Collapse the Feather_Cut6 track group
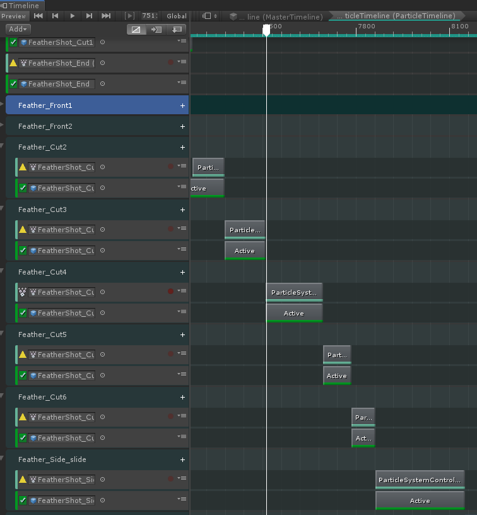The height and width of the screenshot is (515, 477). 3,397
